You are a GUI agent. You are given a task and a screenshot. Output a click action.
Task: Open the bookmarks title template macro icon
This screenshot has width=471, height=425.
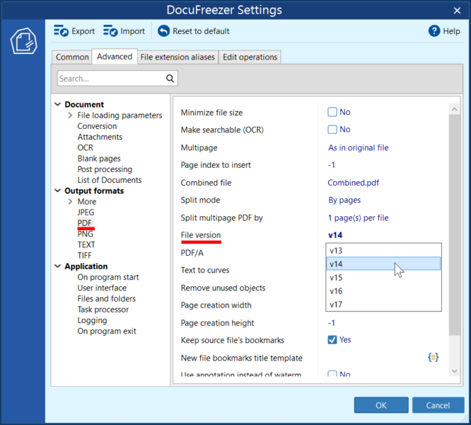tap(433, 357)
